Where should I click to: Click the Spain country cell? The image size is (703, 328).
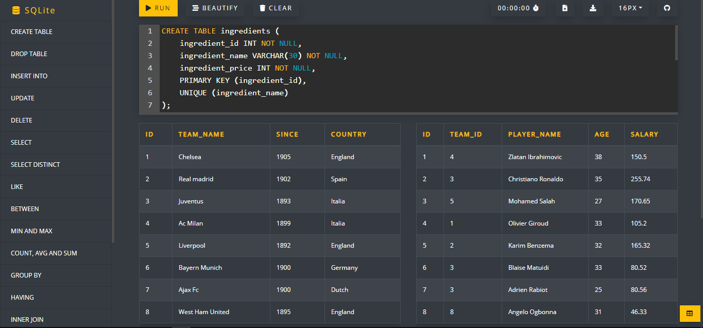coord(362,179)
